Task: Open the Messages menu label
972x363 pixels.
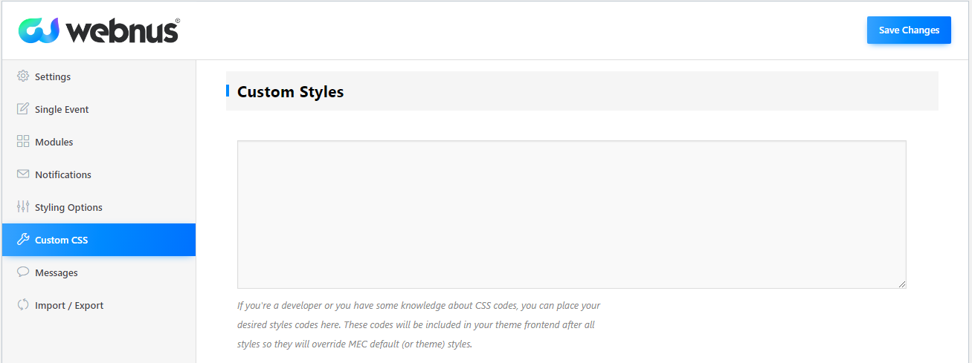Action: click(x=57, y=273)
